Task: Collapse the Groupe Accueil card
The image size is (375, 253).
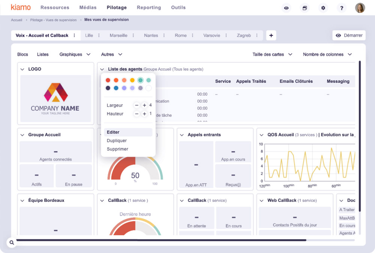Action: (22, 135)
